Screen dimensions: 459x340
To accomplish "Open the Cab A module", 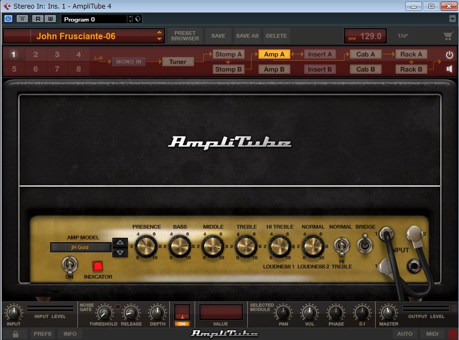I will click(x=365, y=54).
